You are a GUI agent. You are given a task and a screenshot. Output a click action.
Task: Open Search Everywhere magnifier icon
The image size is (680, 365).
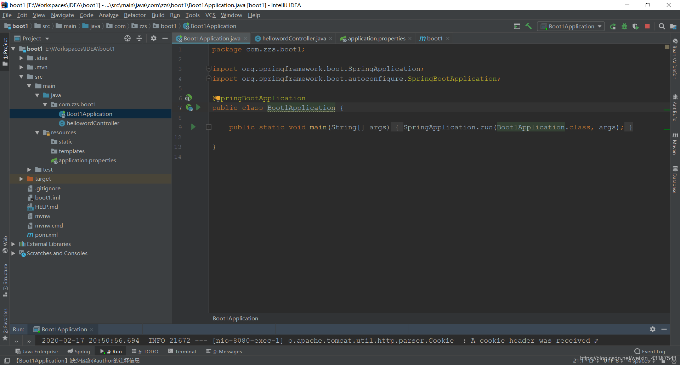(x=662, y=27)
